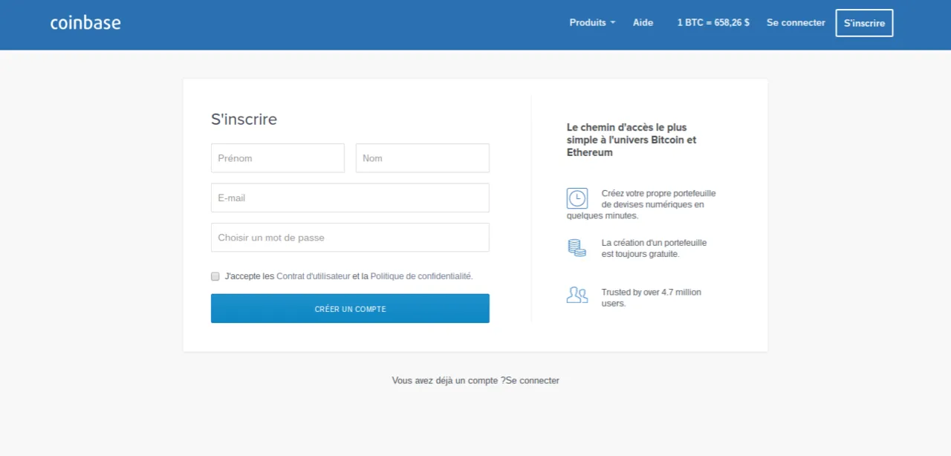Image resolution: width=951 pixels, height=456 pixels.
Task: Open the Politique de confidentialité link
Action: 421,276
